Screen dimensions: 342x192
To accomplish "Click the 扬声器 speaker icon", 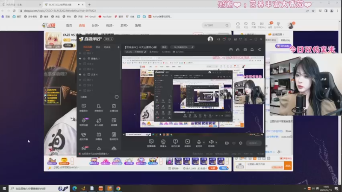I will click(x=211, y=142).
